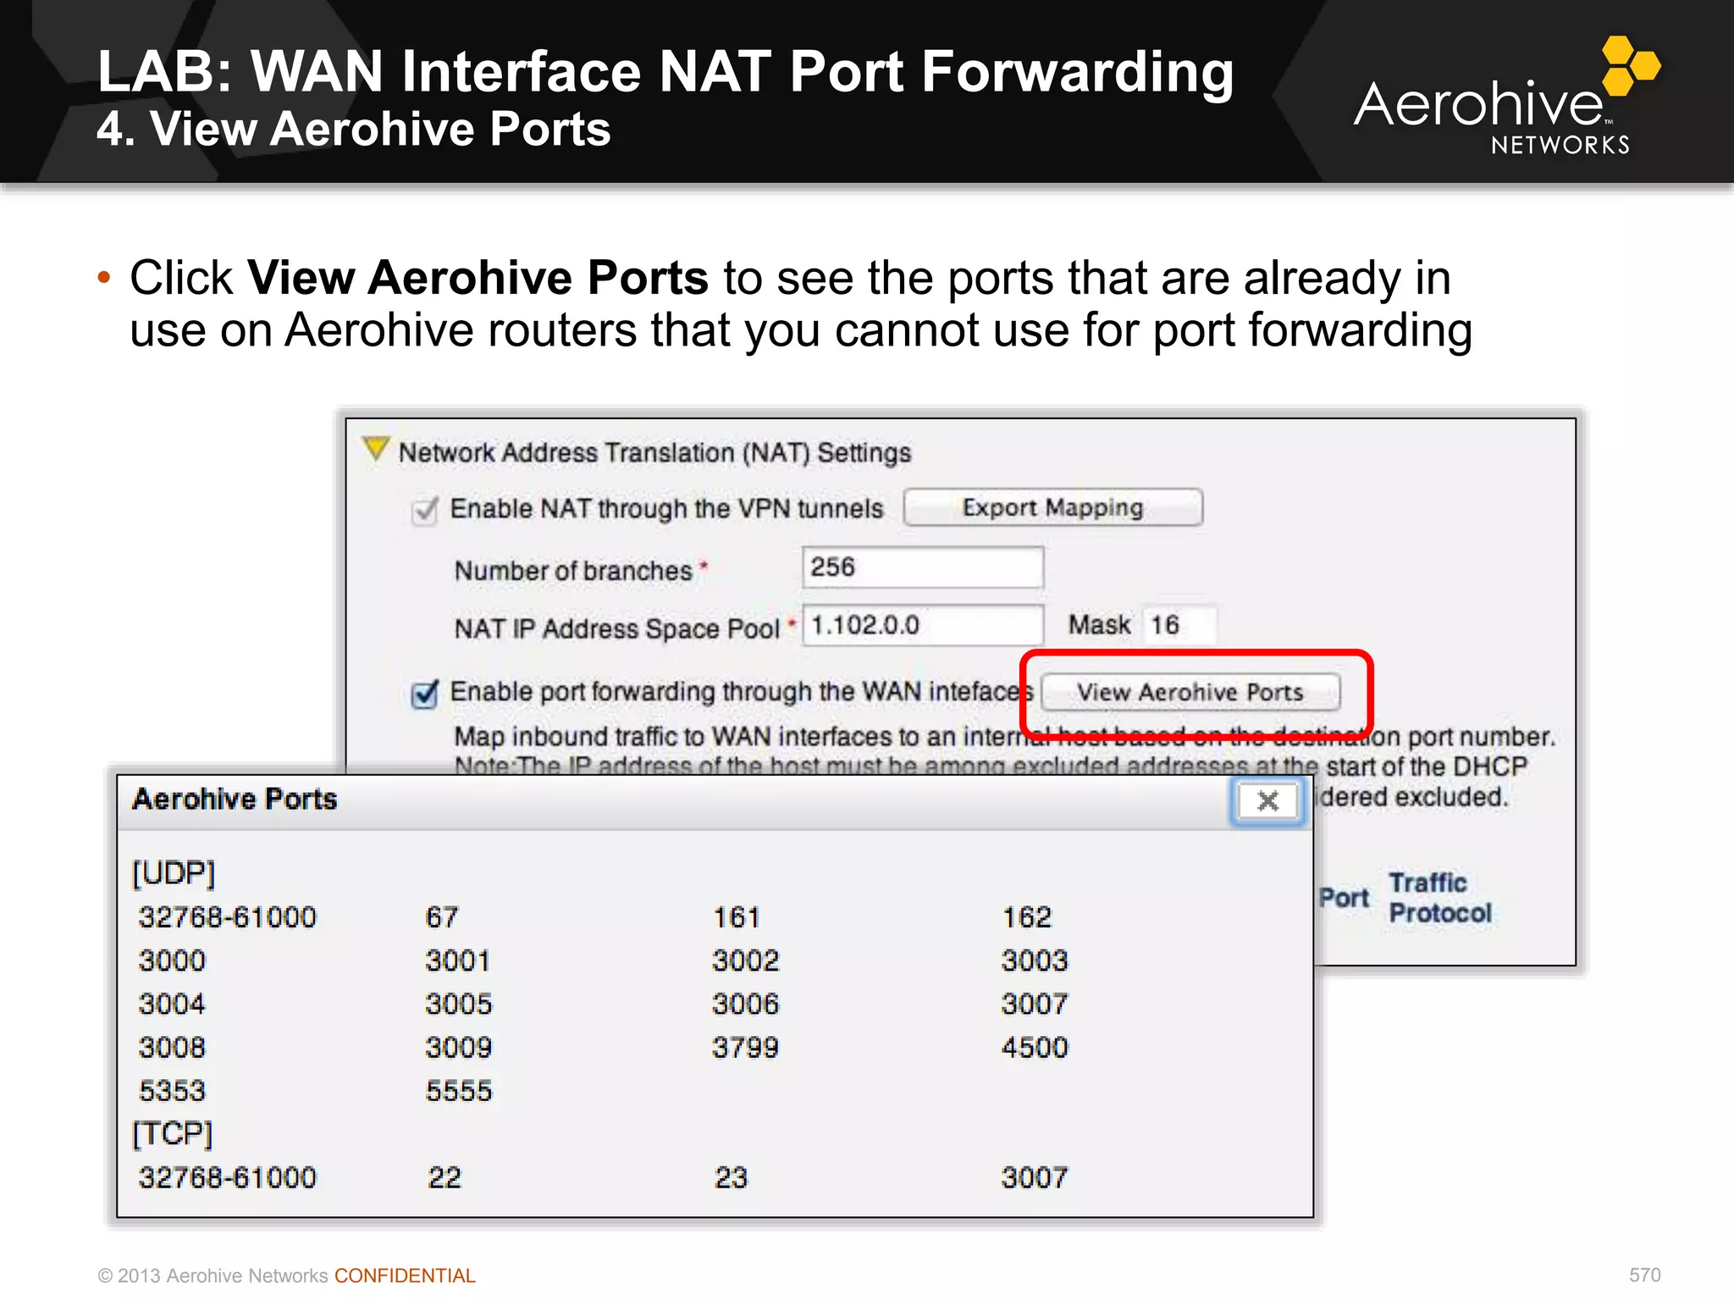Click UDP port 3003

1034,961
